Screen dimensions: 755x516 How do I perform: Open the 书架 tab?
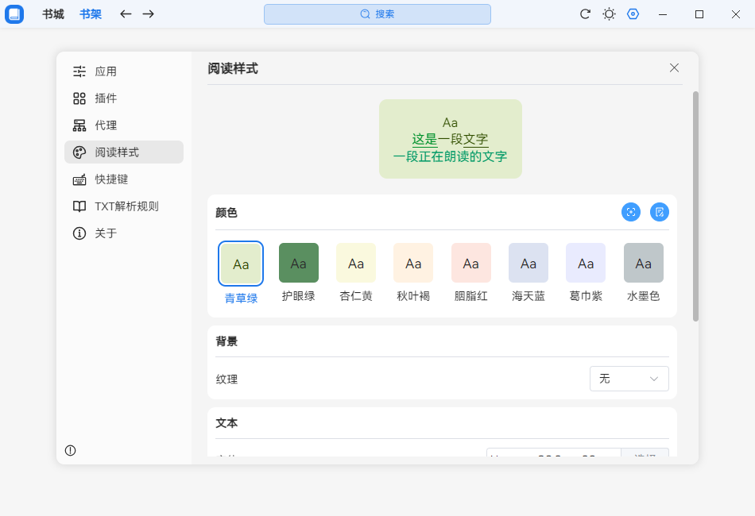(x=91, y=14)
